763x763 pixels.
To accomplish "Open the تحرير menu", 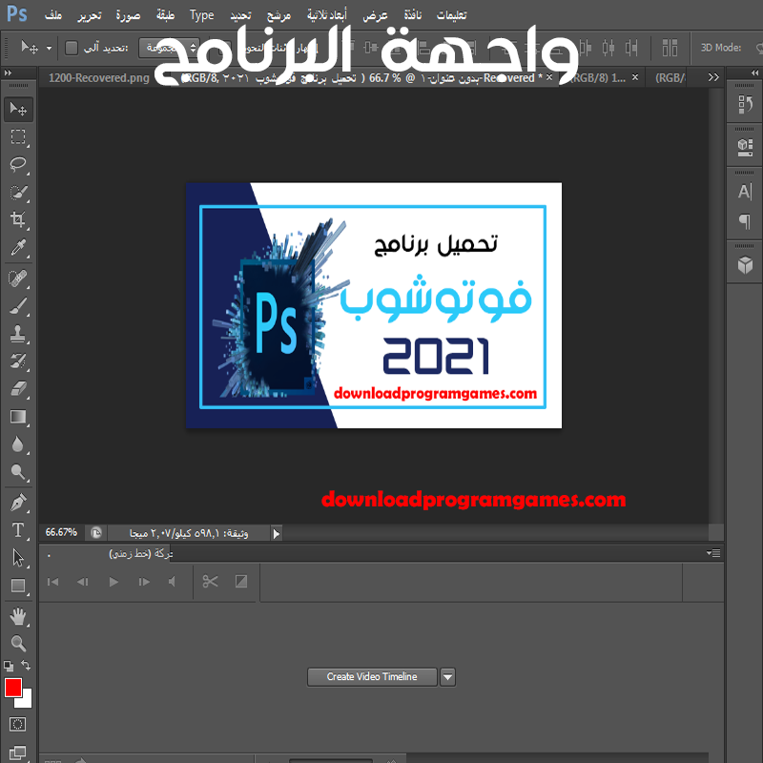I will click(x=90, y=15).
